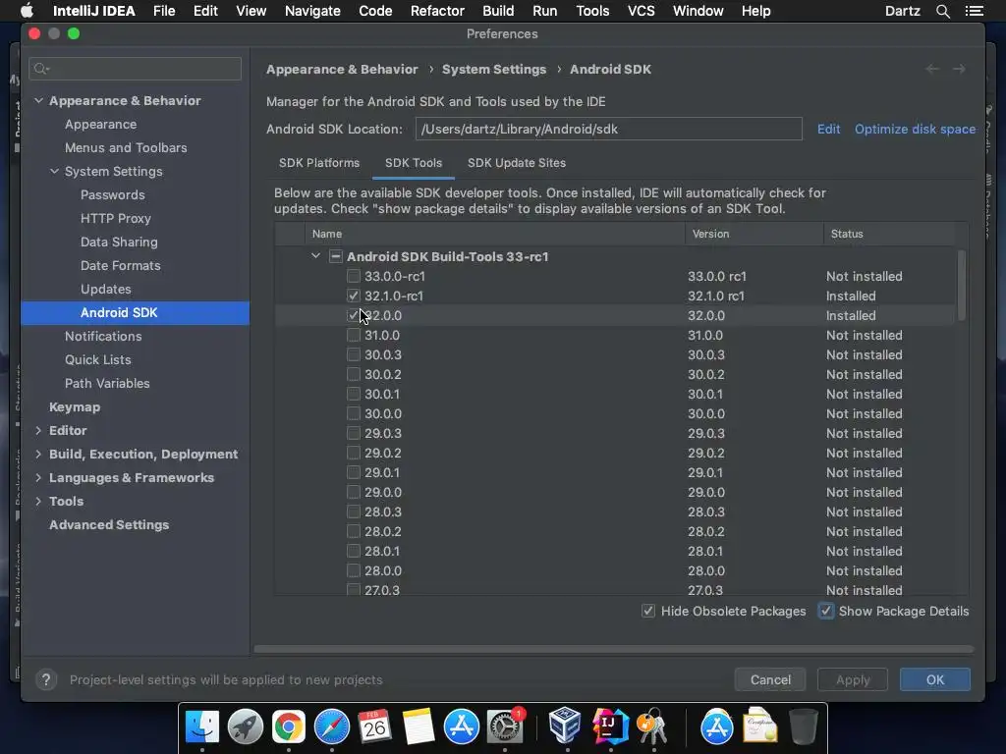Switch to IntelliJ IDEA dock icon

tap(610, 726)
